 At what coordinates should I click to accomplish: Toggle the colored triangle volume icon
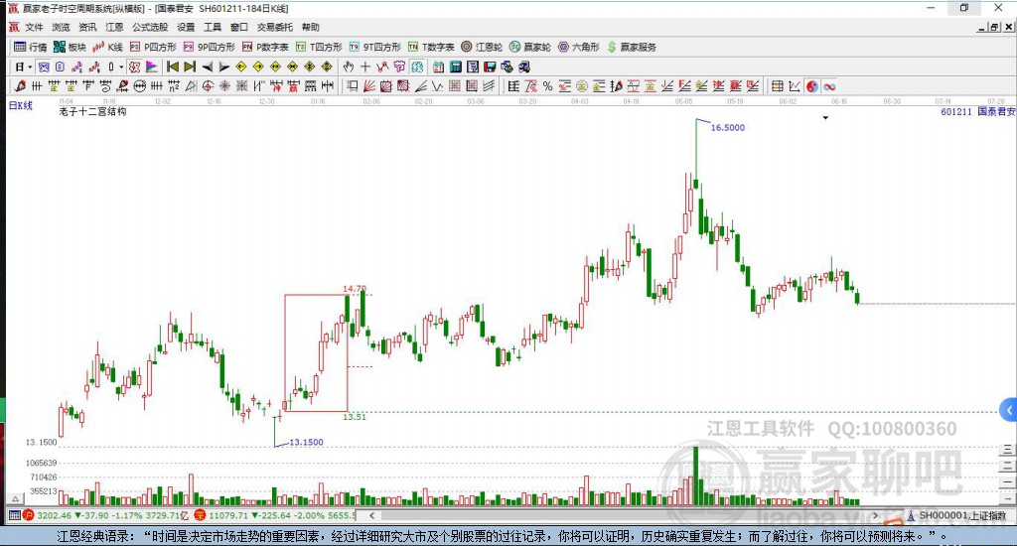click(151, 67)
